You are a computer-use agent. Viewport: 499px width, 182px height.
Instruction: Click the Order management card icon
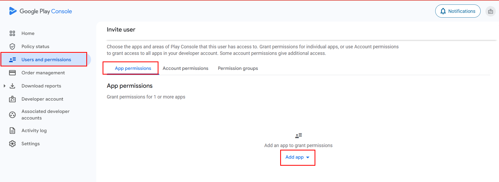12,73
